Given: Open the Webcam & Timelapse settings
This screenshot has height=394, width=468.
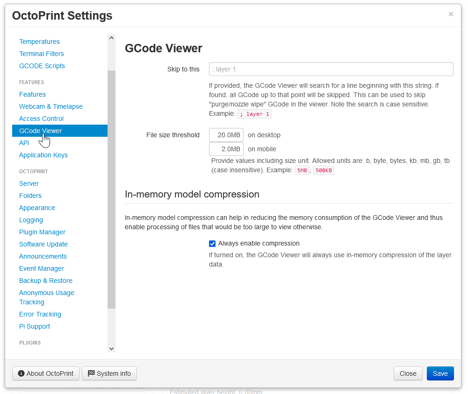Looking at the screenshot, I should point(50,106).
